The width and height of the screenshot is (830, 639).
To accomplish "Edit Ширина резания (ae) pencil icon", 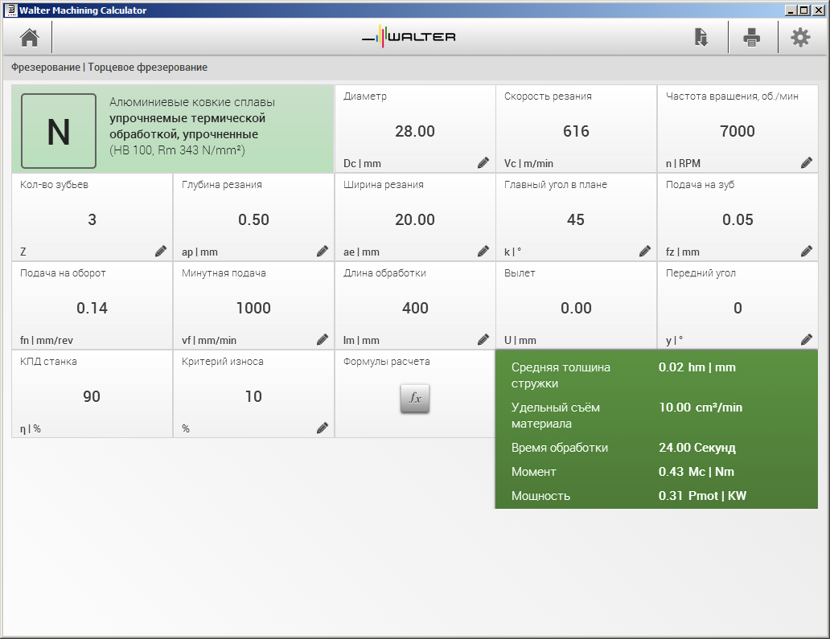I will coord(483,252).
